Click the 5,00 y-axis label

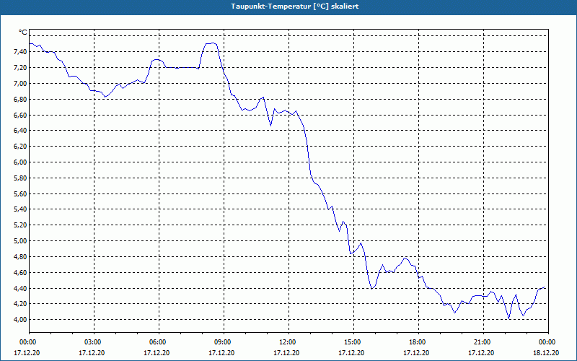pyautogui.click(x=20, y=241)
